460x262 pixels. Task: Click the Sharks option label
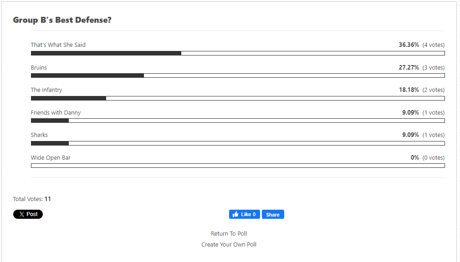tap(39, 135)
